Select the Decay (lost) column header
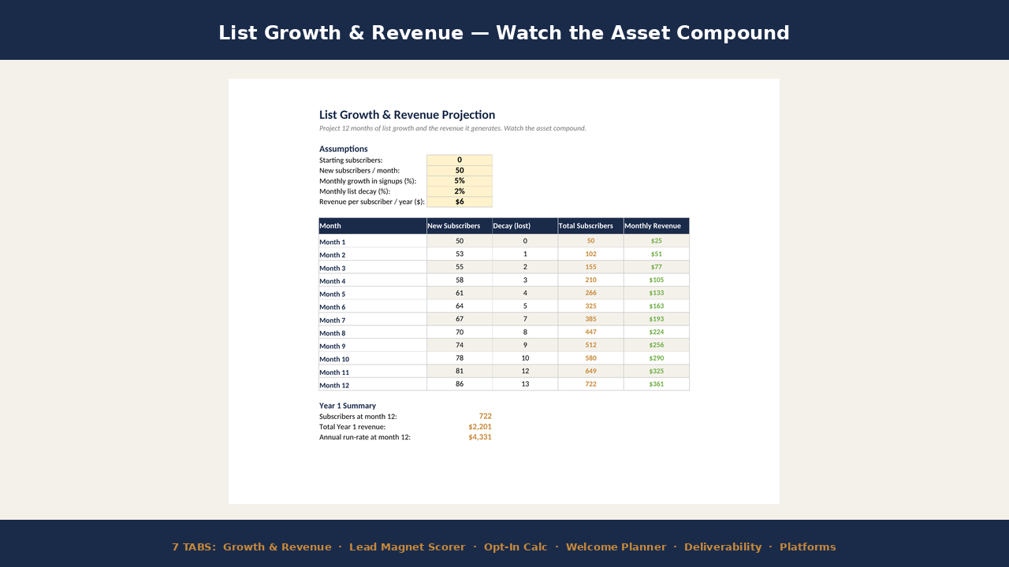This screenshot has height=567, width=1009. coord(525,226)
